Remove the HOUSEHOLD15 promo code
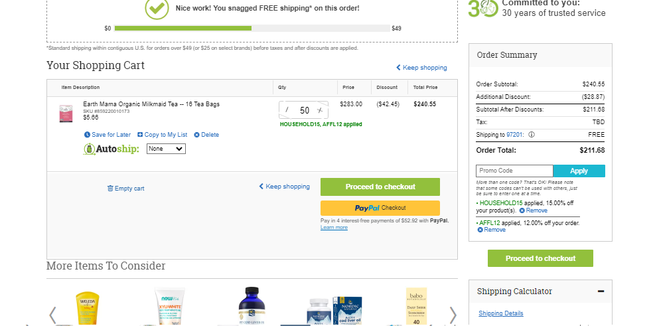The height and width of the screenshot is (326, 657). [x=534, y=210]
